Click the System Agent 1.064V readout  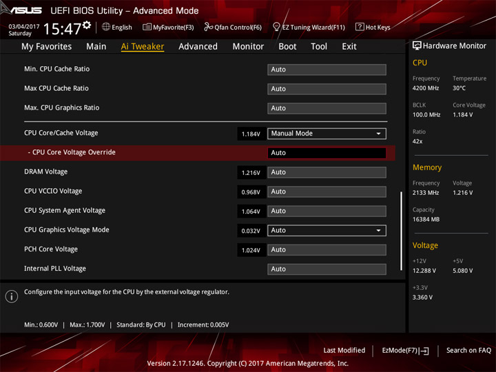(251, 211)
